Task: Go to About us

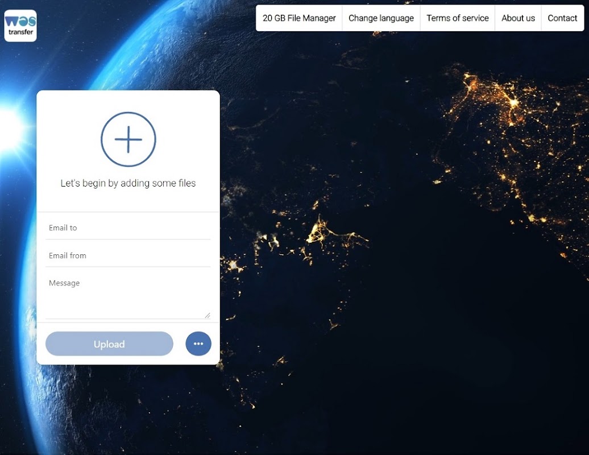Action: (x=518, y=18)
